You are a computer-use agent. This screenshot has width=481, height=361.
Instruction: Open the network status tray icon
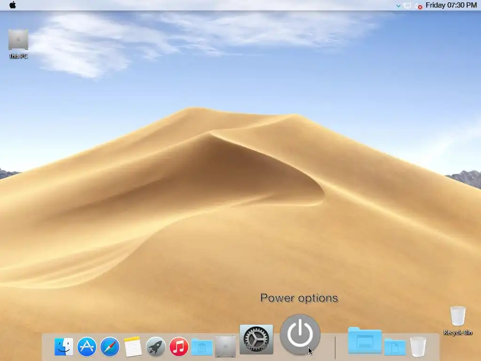point(407,6)
